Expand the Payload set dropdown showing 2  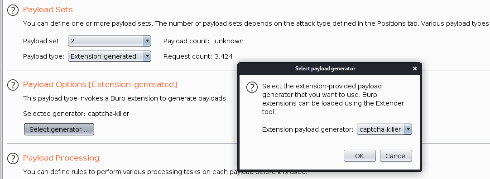(110, 41)
